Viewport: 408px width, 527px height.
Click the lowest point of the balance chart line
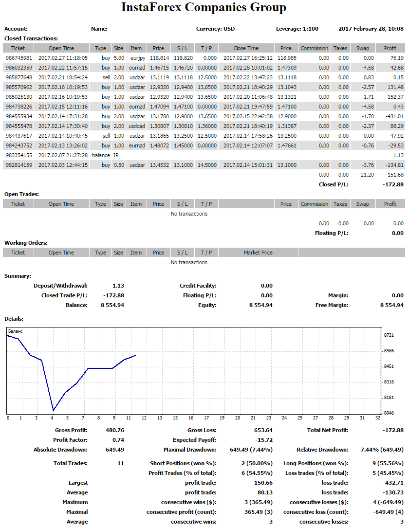[x=53, y=410]
